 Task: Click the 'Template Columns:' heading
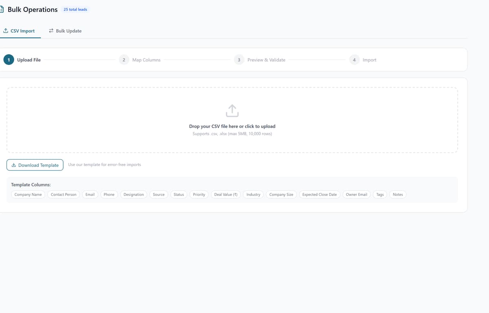click(31, 185)
